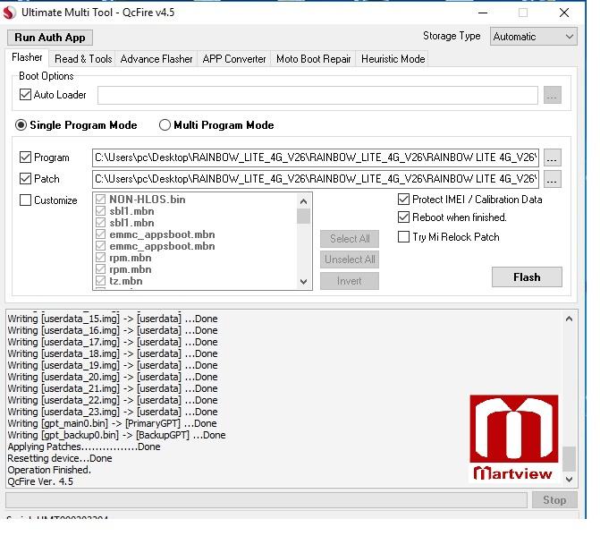This screenshot has height=536, width=600.
Task: Switch to APP Converter tab
Action: click(233, 59)
